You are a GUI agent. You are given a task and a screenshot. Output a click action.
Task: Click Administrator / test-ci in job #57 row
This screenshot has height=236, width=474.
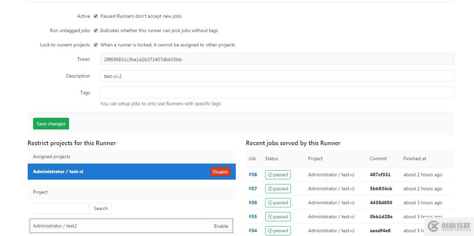[x=331, y=189]
